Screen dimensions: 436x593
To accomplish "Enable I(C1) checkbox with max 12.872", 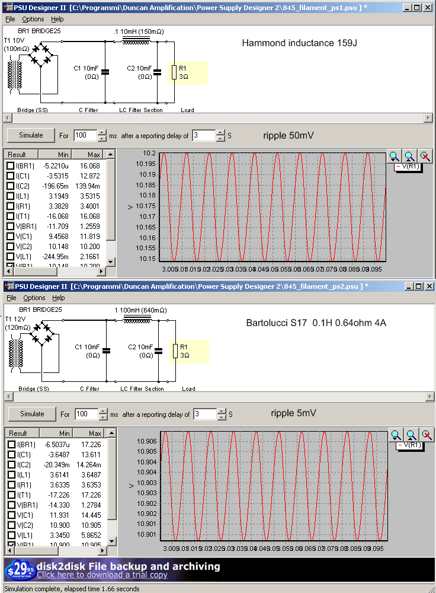I will tap(10, 176).
